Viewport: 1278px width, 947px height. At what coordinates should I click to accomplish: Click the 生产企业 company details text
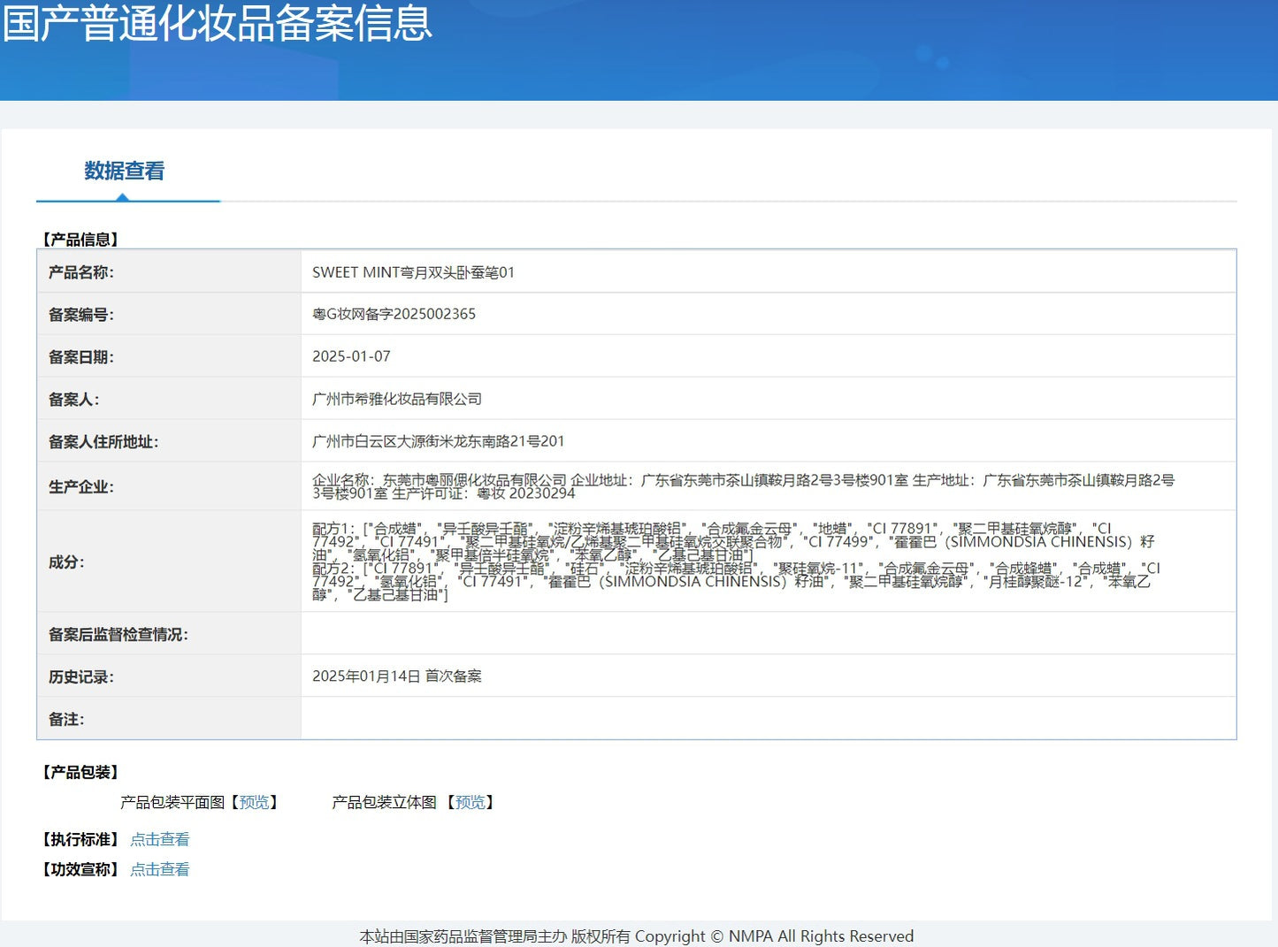click(743, 486)
